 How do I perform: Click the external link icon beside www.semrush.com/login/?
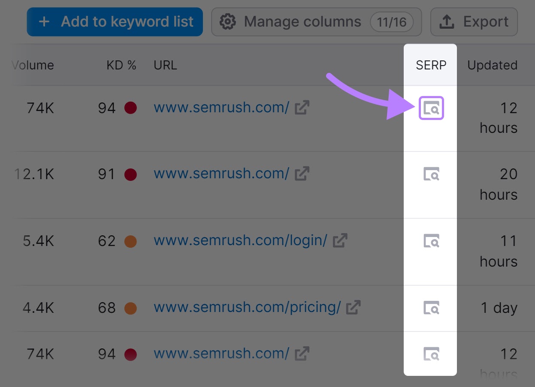[x=339, y=241]
